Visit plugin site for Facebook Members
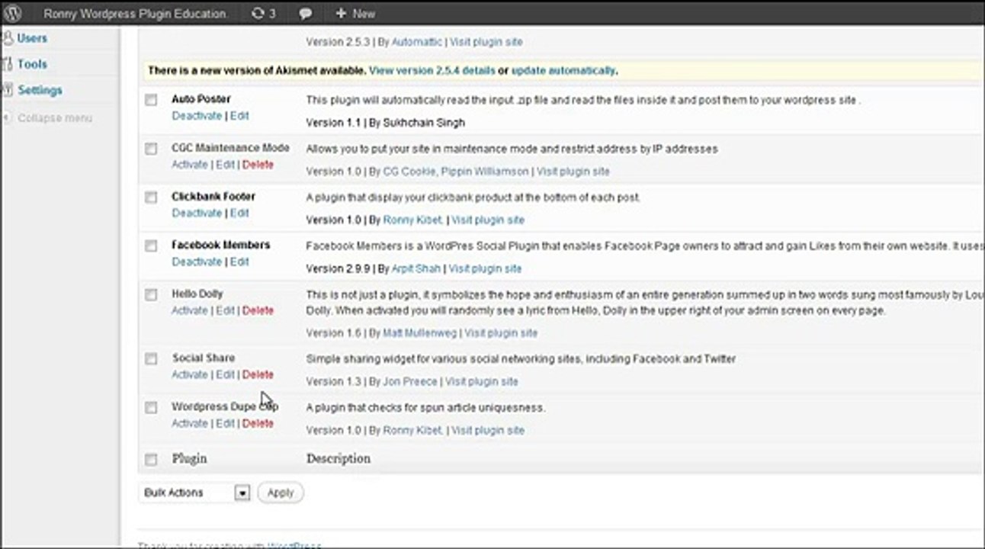The width and height of the screenshot is (985, 549). click(x=486, y=268)
